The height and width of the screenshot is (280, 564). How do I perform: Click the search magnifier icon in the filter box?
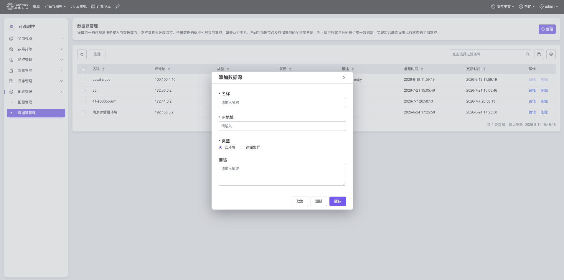527,54
